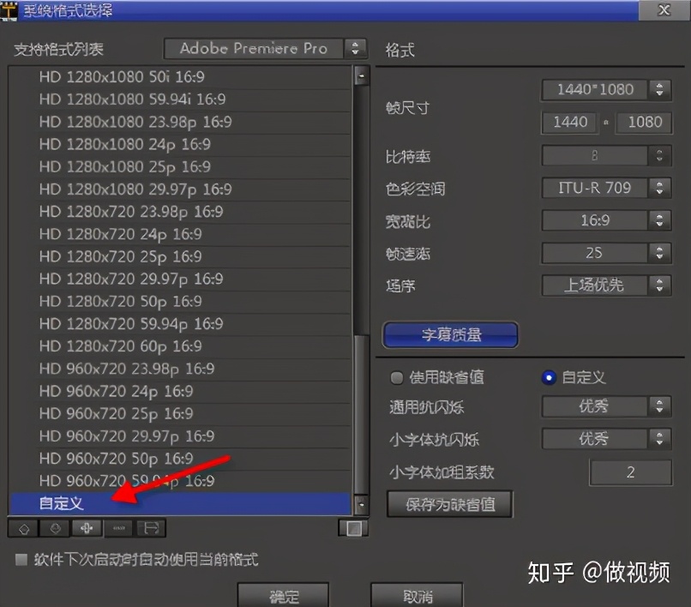Select the crosshair positioning icon in bottom toolbar

tap(86, 529)
